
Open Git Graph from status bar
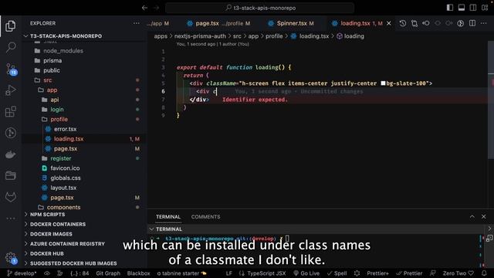(108, 273)
